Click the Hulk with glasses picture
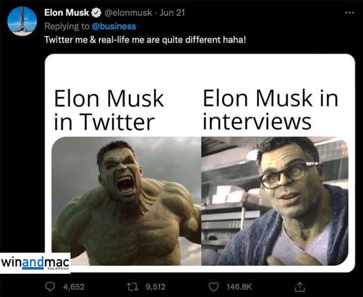363x297 pixels. pyautogui.click(x=275, y=201)
